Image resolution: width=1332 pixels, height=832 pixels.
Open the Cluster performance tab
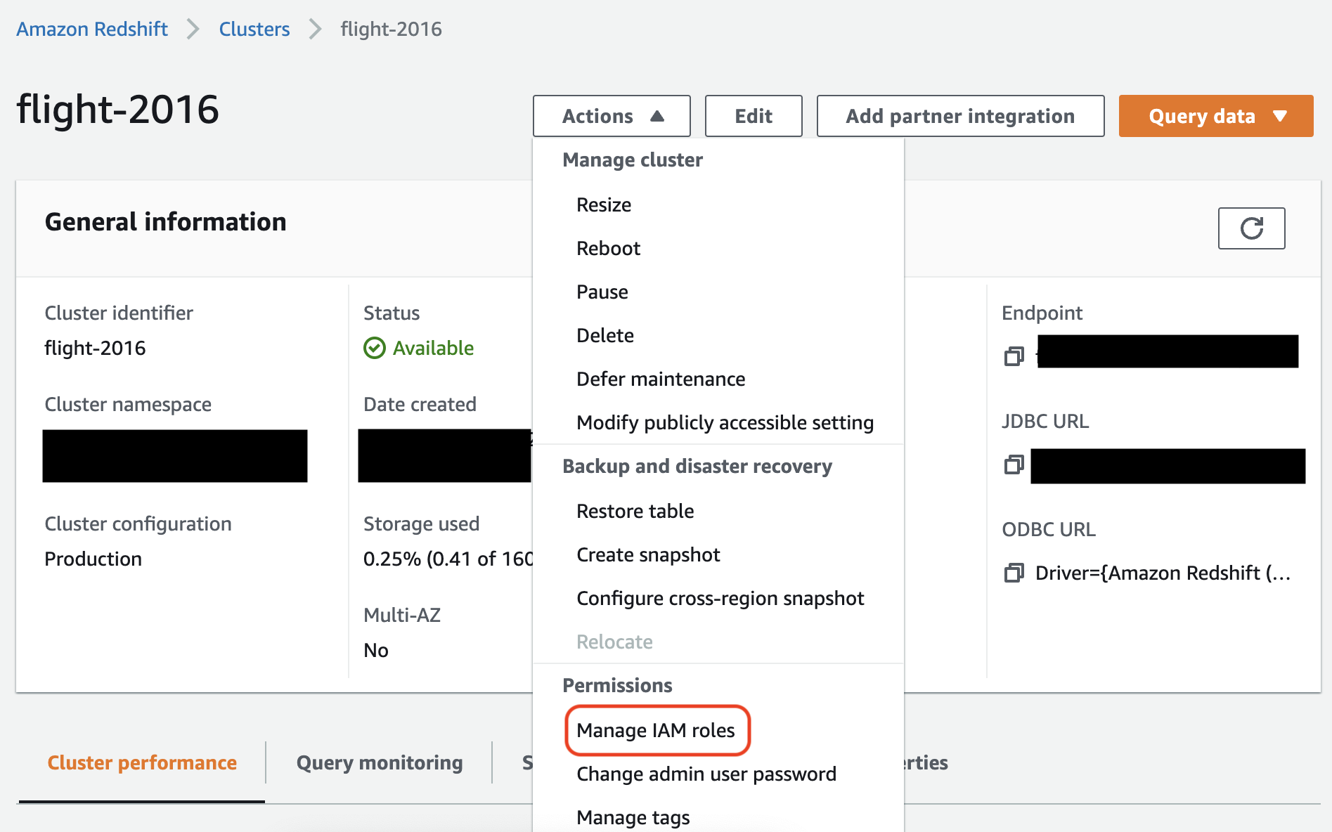(x=141, y=762)
